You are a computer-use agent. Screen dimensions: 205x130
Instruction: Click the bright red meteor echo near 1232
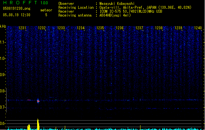[x=38, y=101]
